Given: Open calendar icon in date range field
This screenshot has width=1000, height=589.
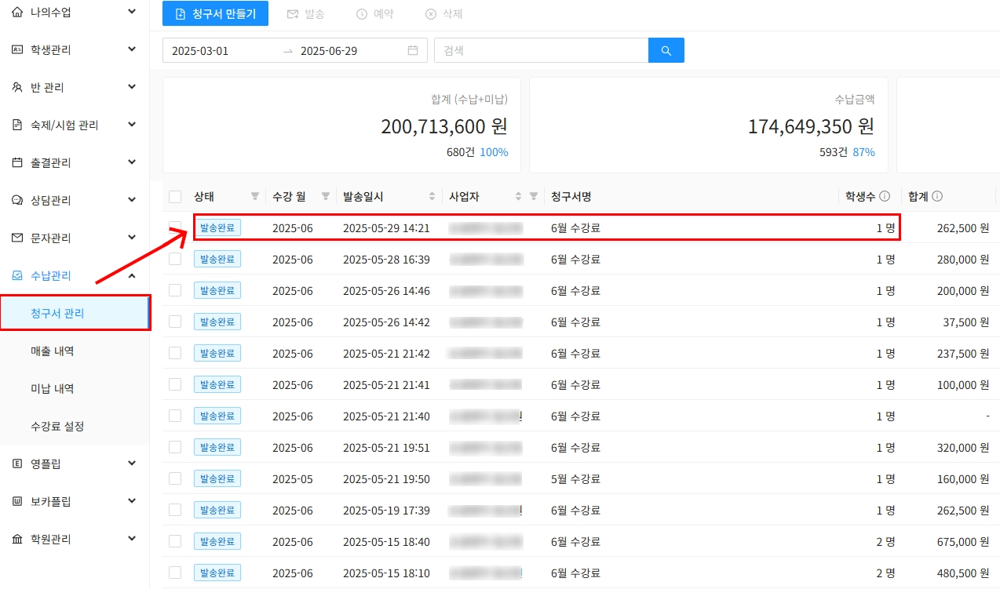Looking at the screenshot, I should click(x=413, y=50).
